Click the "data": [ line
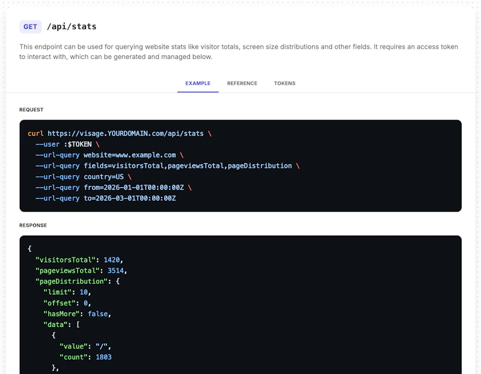The width and height of the screenshot is (481, 374). [61, 325]
